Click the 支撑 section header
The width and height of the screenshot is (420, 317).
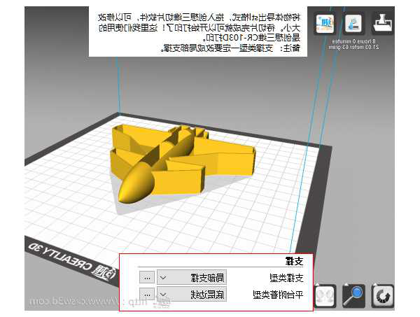tap(294, 261)
